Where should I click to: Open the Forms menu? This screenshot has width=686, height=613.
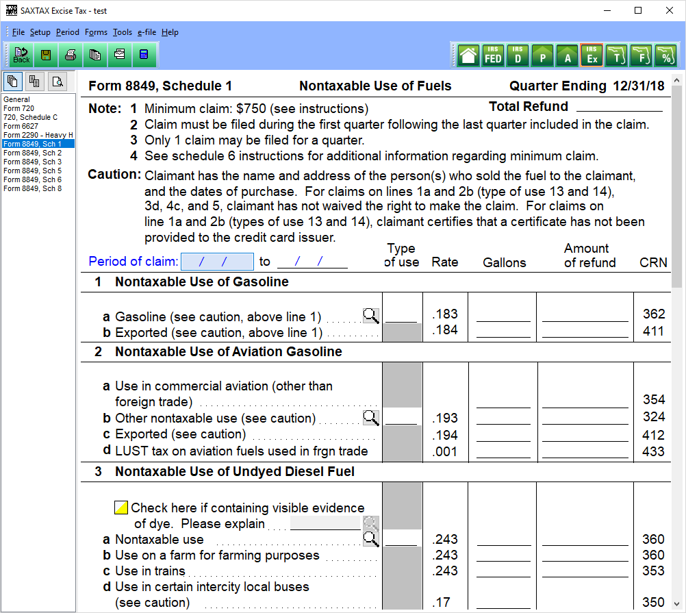(x=96, y=32)
